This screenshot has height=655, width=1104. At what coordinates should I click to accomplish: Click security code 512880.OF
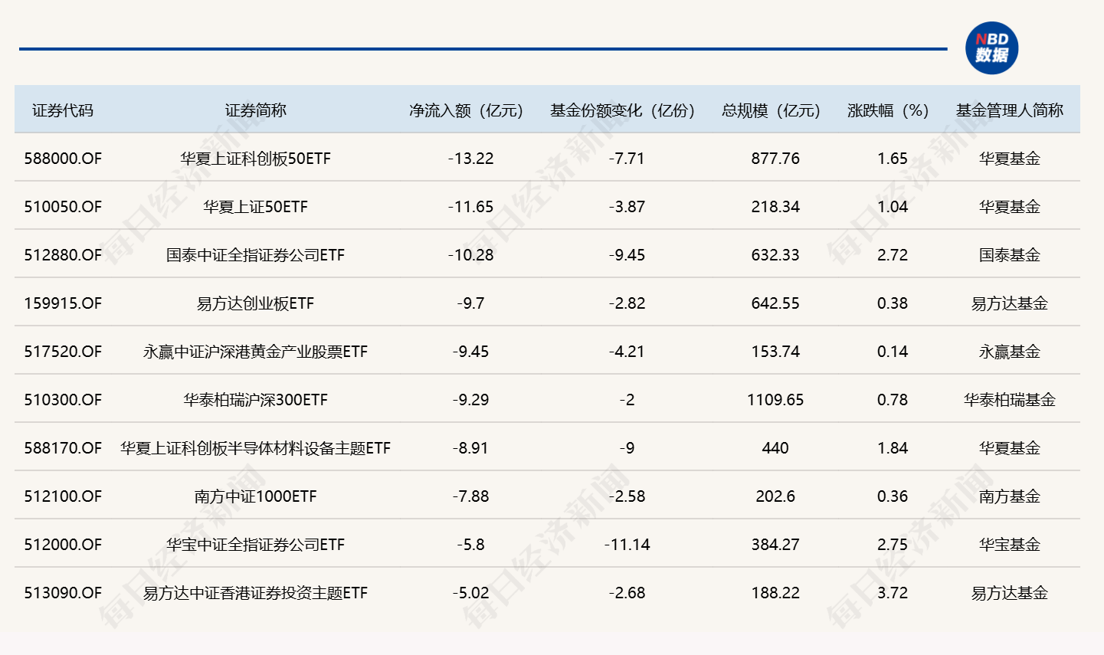tap(63, 255)
